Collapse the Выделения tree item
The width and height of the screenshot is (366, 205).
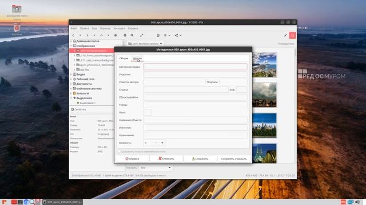71,98
